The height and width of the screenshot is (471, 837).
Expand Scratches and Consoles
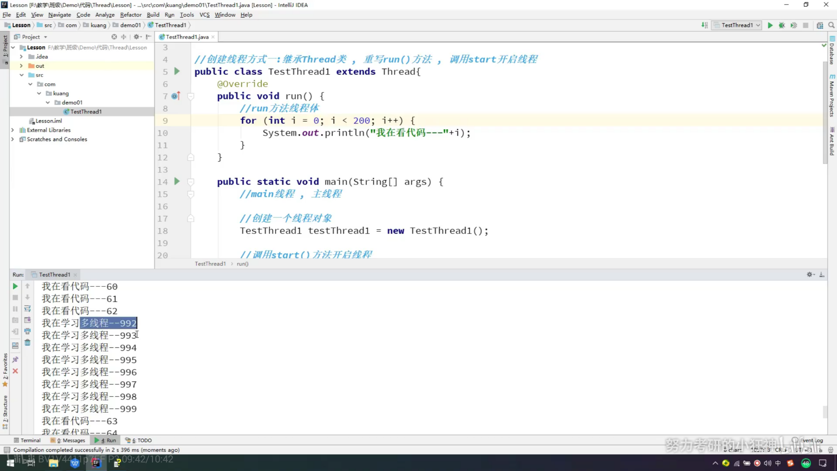(x=13, y=139)
